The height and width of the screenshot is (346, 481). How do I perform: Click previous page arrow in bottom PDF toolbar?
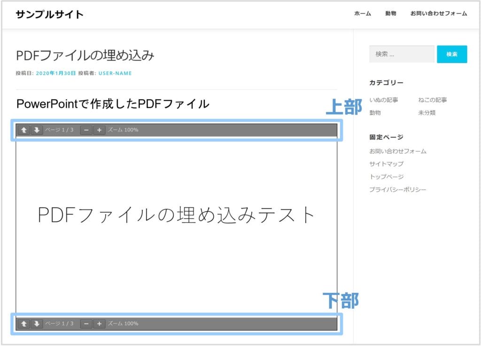click(x=24, y=323)
